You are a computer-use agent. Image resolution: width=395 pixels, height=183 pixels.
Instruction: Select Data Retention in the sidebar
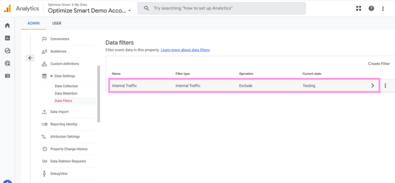(66, 93)
